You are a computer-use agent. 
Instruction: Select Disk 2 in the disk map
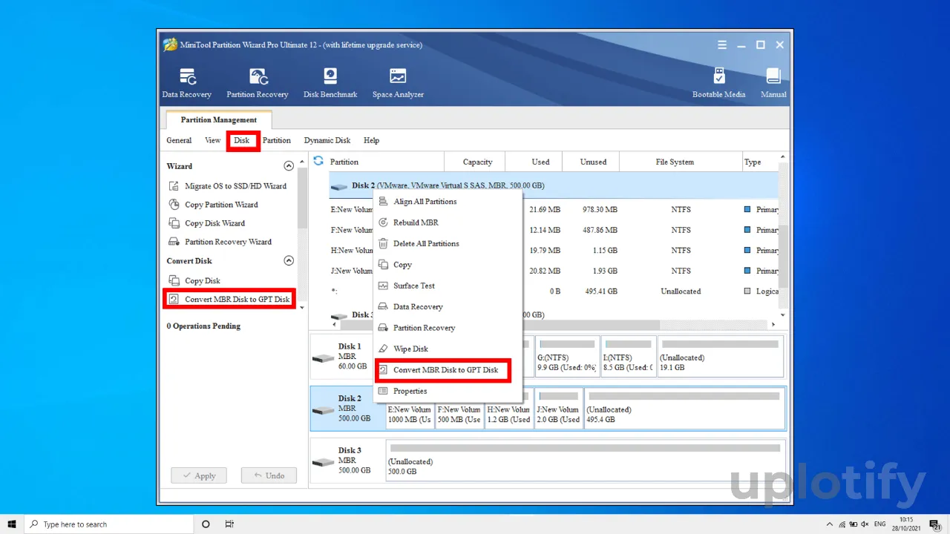pyautogui.click(x=347, y=408)
